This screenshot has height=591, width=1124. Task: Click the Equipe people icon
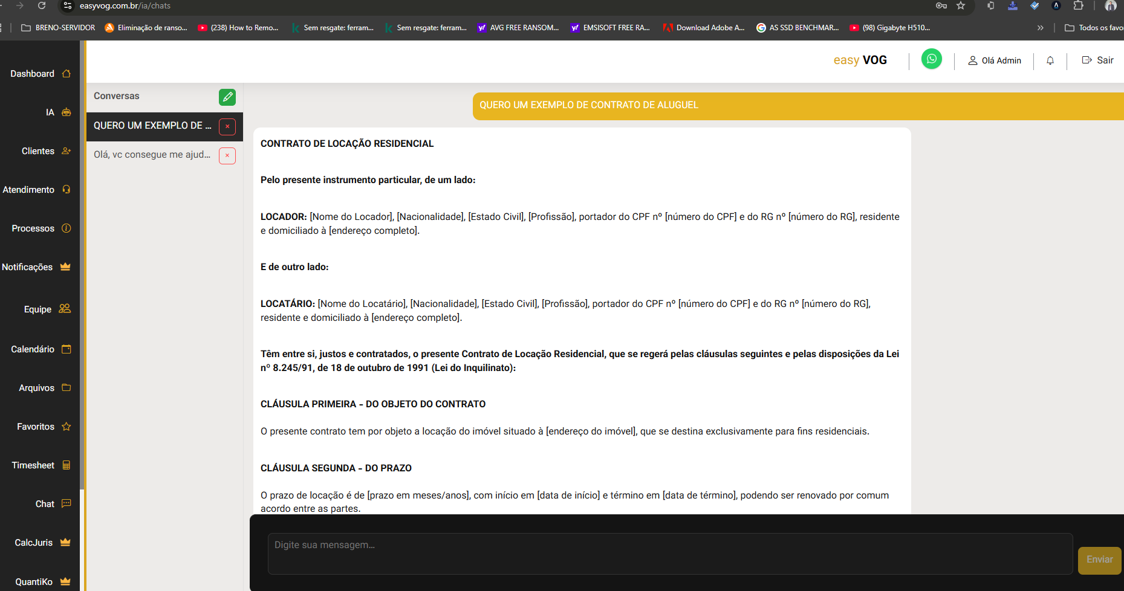tap(65, 309)
